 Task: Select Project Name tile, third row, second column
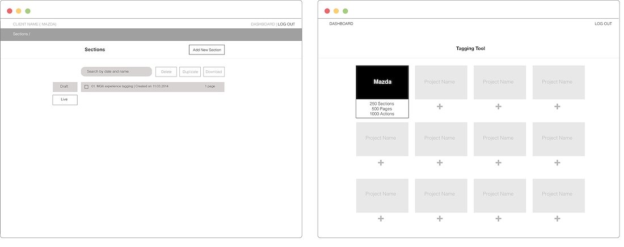click(x=441, y=195)
